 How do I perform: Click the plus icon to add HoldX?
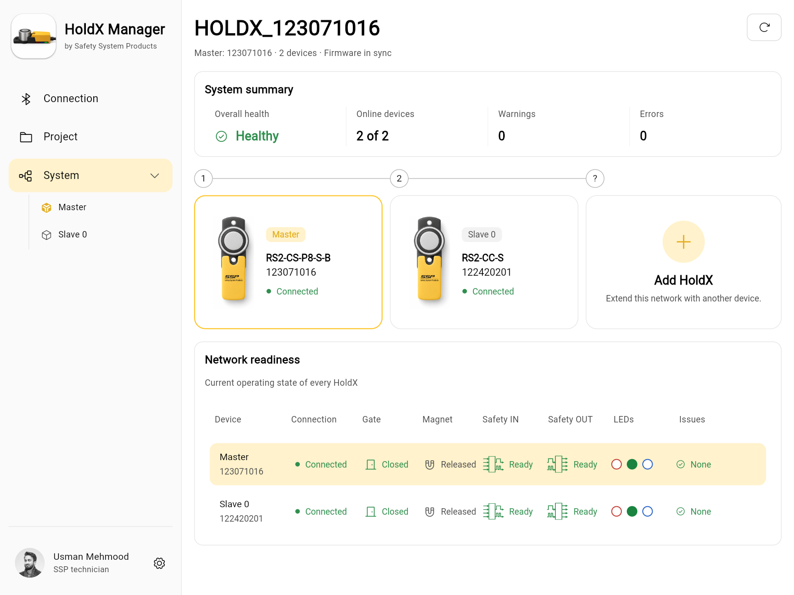coord(683,241)
